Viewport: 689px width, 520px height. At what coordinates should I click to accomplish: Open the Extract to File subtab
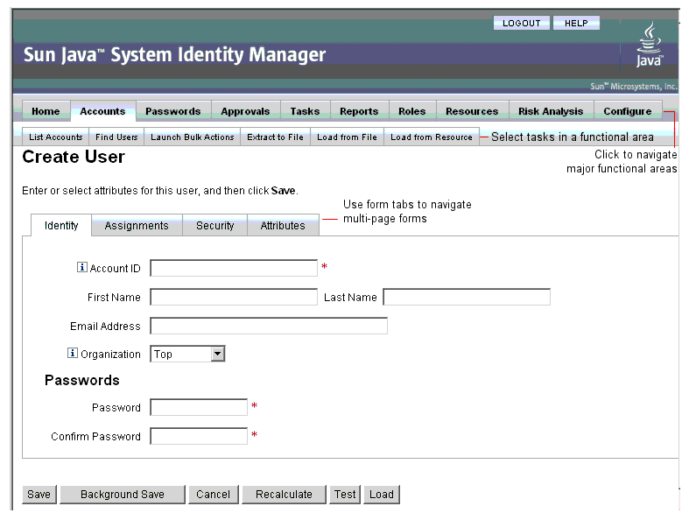275,137
